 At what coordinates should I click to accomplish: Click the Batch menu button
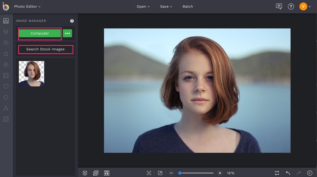(x=187, y=6)
